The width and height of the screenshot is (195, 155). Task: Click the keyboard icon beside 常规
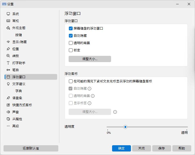(8, 21)
